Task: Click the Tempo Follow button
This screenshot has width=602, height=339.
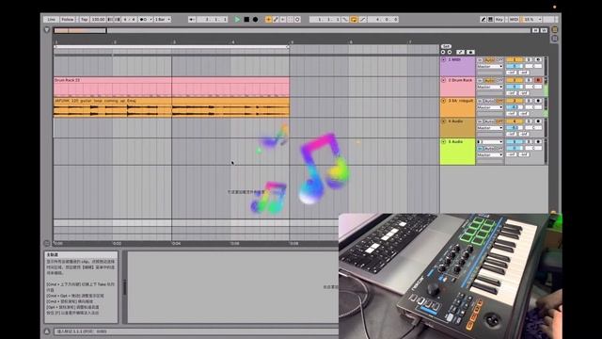Action: tap(68, 19)
